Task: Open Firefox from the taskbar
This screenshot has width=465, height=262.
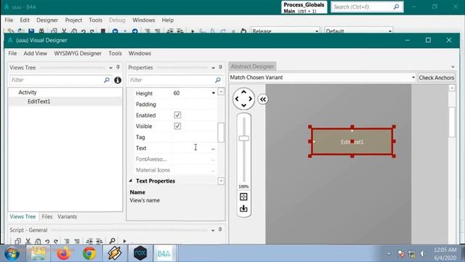Action: pos(63,253)
